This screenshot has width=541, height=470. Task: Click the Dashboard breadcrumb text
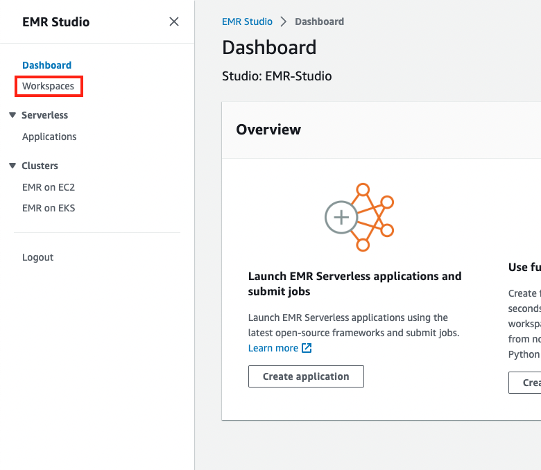[319, 21]
